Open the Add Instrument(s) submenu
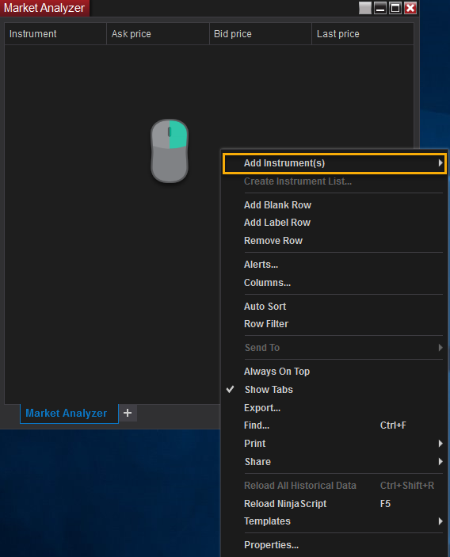The width and height of the screenshot is (450, 557). click(334, 163)
